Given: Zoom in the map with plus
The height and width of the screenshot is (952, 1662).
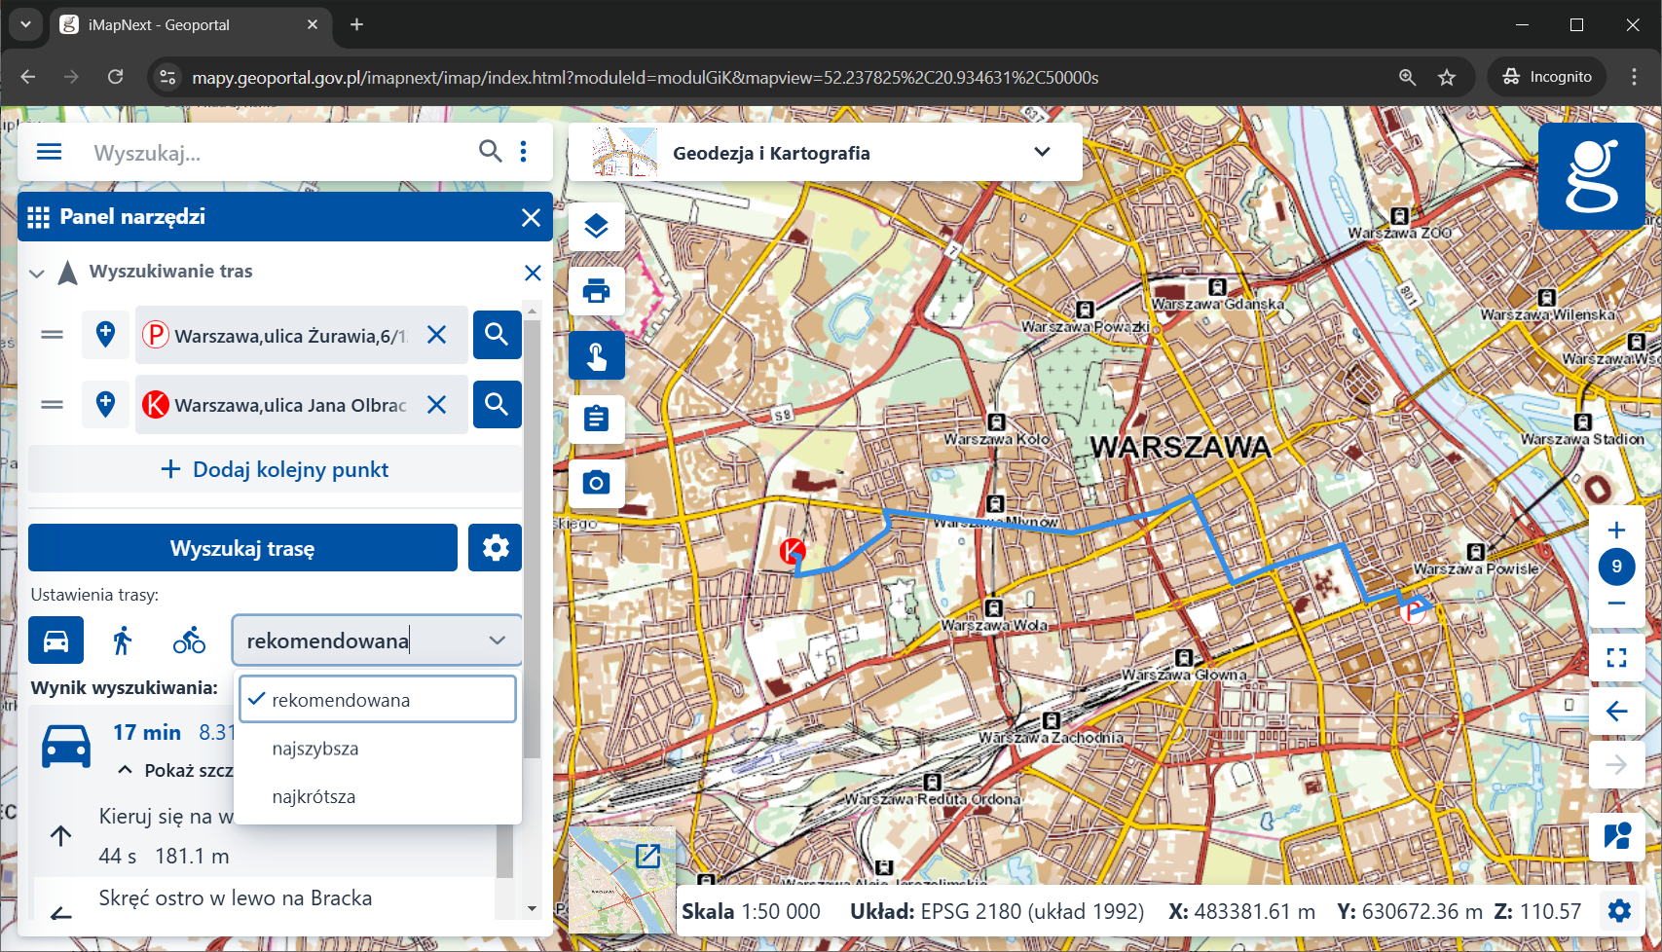Looking at the screenshot, I should coord(1616,531).
